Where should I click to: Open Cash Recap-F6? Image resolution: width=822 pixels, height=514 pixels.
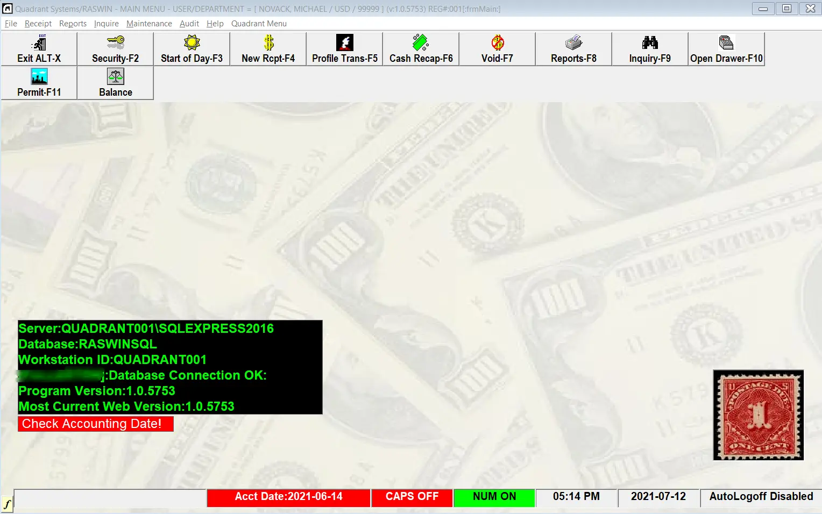tap(421, 49)
